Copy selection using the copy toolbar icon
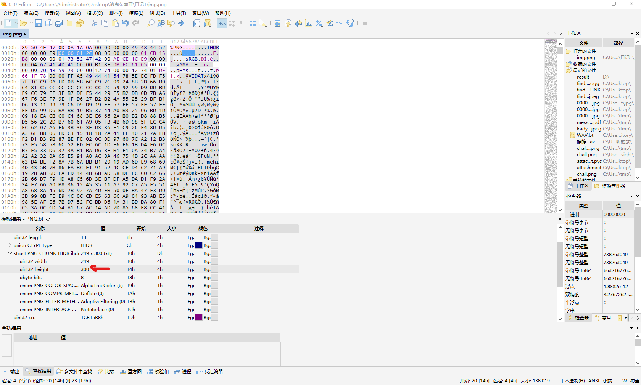 pyautogui.click(x=105, y=23)
